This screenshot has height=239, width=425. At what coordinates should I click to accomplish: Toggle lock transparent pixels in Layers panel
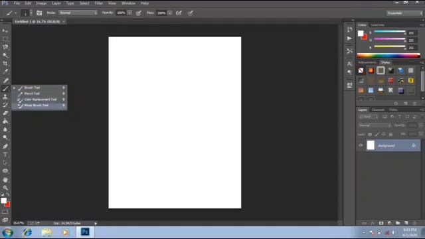coord(370,134)
